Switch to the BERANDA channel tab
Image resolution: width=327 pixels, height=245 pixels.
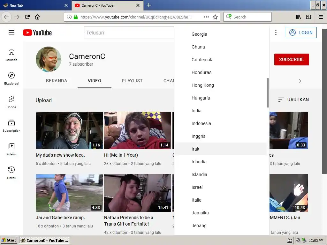57,81
